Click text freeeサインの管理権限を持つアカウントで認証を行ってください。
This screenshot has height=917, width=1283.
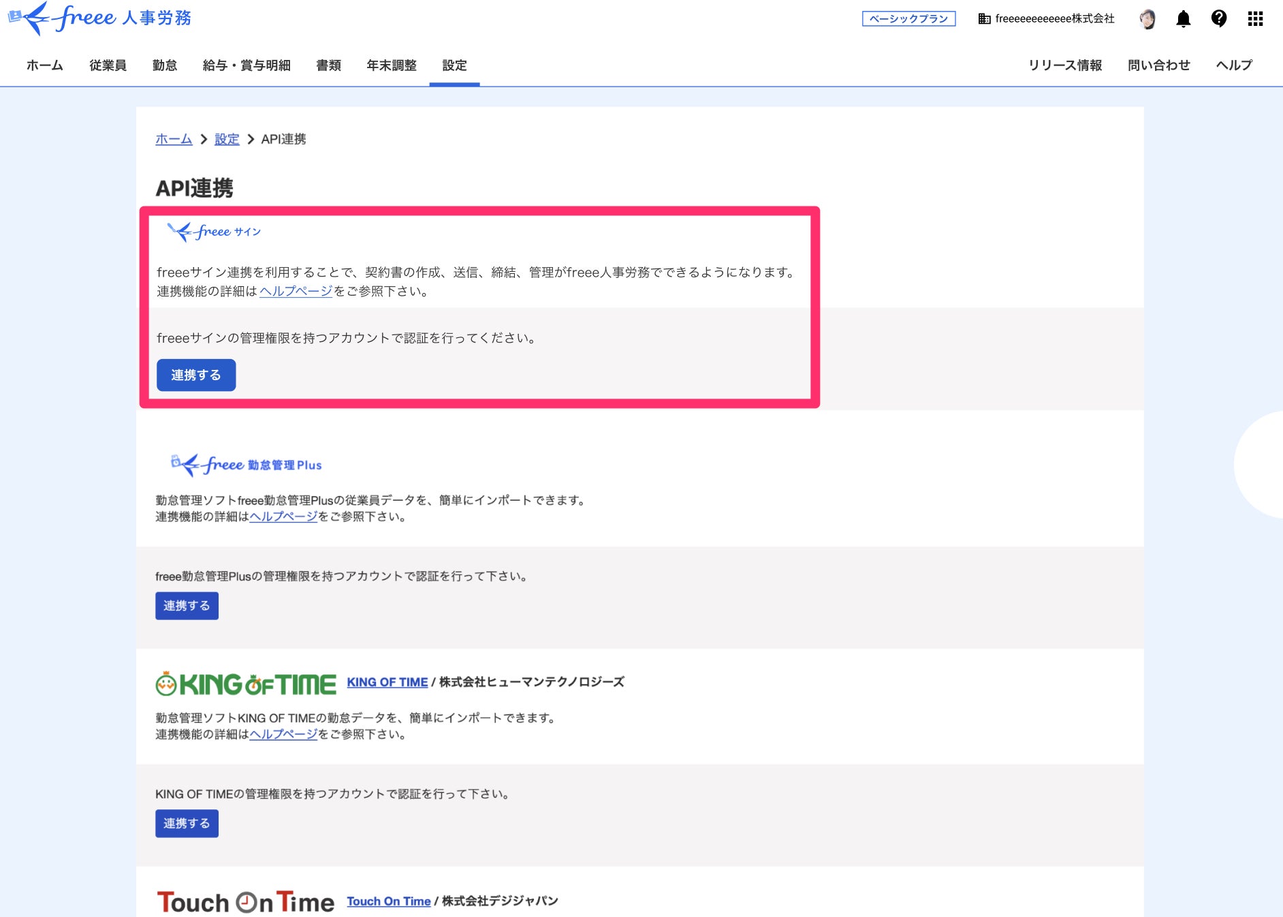(347, 338)
